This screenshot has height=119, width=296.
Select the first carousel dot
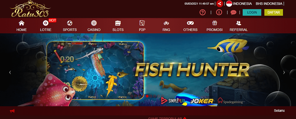pos(132,96)
